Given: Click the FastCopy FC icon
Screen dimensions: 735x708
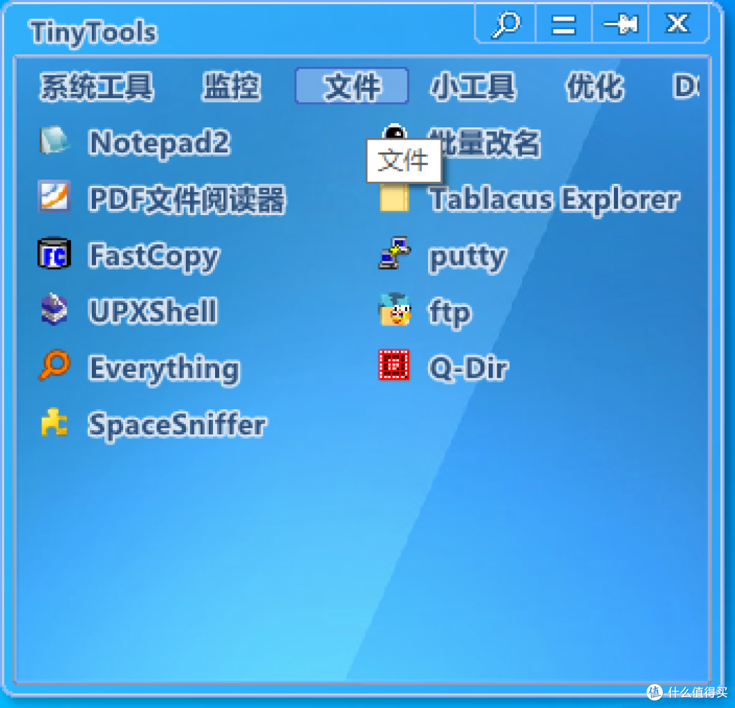Looking at the screenshot, I should pos(54,253).
